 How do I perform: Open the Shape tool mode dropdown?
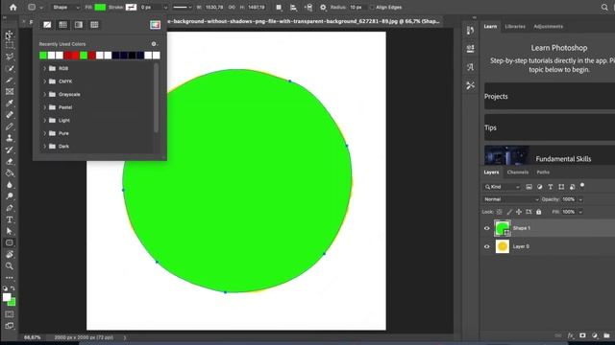(65, 7)
